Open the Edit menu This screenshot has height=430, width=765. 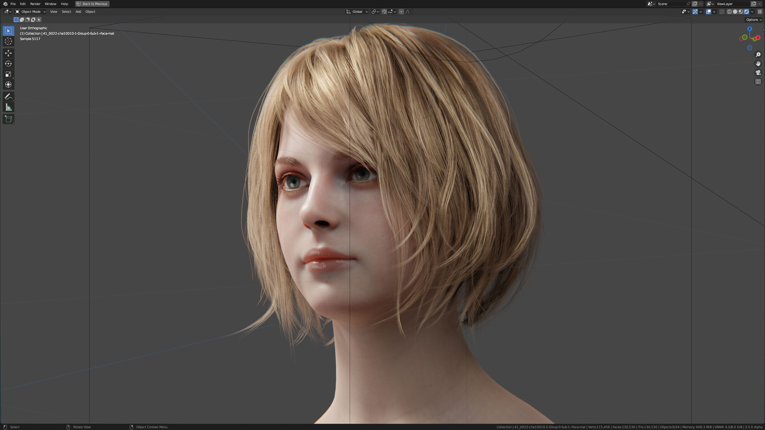pyautogui.click(x=23, y=4)
